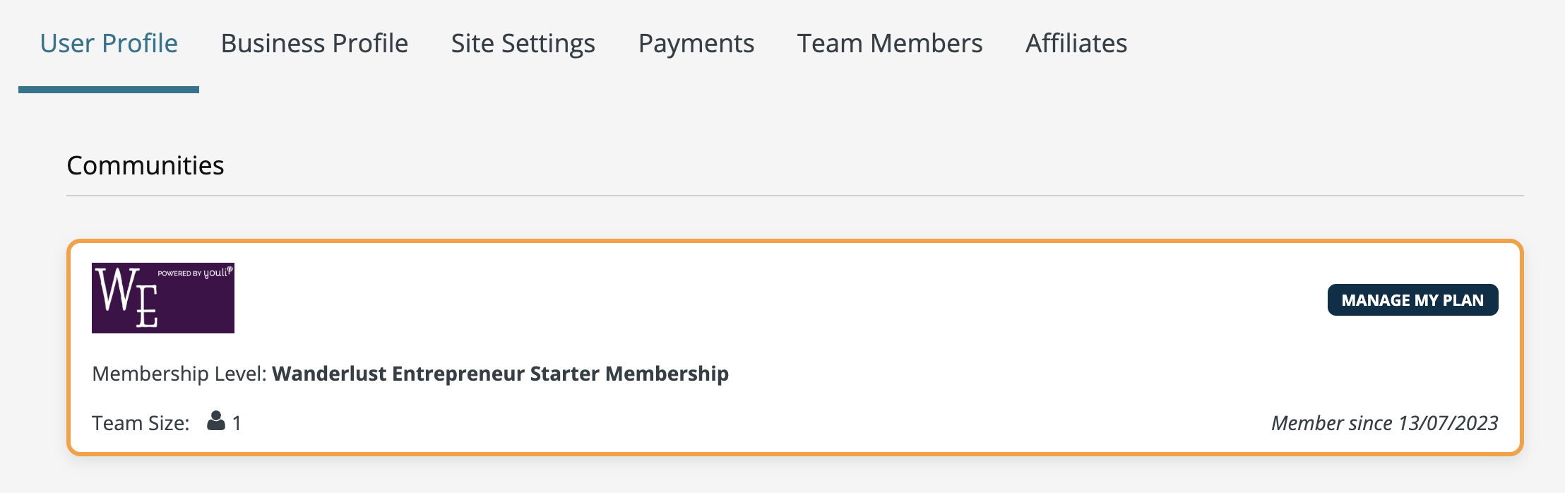Click the Team Size label
Screen dimensions: 1565x493
[141, 423]
